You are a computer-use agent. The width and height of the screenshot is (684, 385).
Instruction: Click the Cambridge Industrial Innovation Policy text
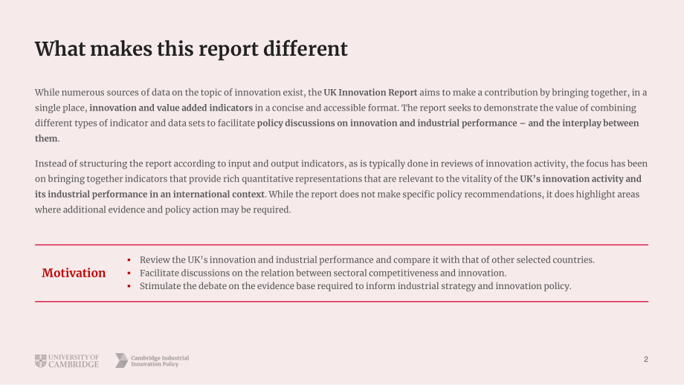pos(160,361)
